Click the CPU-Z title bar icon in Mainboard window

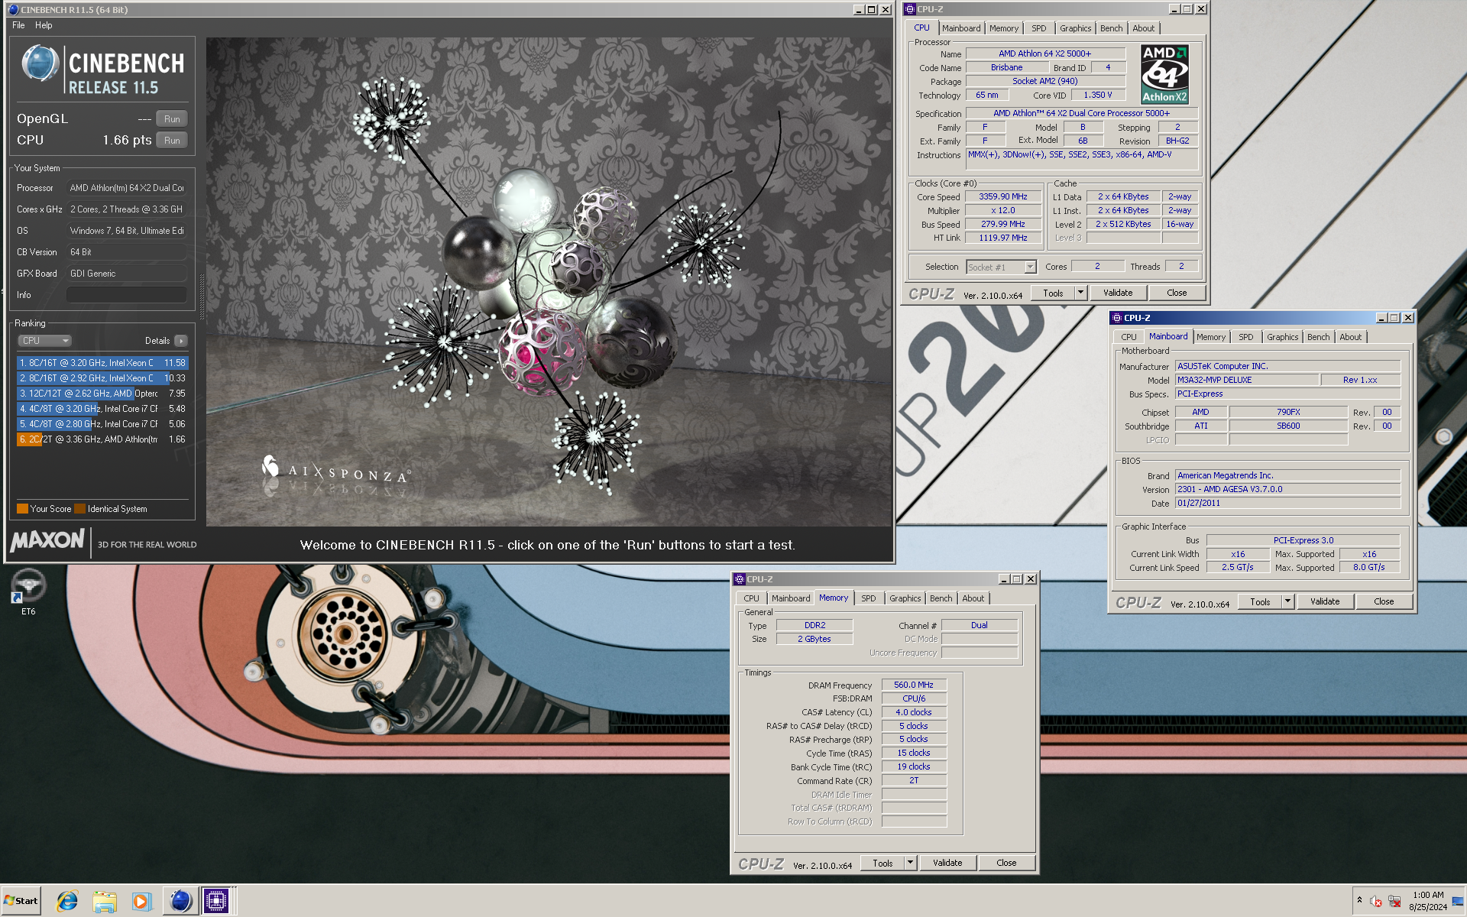1117,318
